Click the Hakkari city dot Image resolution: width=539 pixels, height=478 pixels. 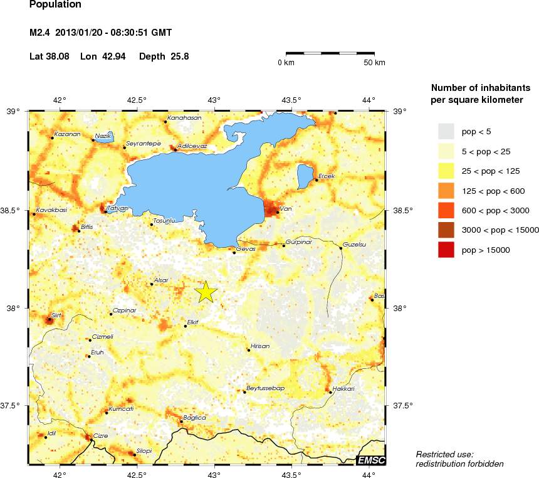[330, 392]
